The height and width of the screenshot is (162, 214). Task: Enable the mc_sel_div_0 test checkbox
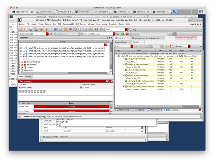(x=23, y=48)
